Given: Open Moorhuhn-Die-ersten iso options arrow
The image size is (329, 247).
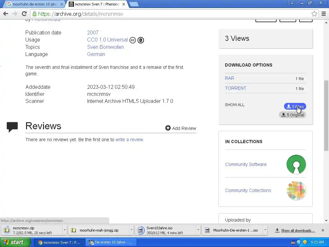Looking at the screenshot, I should 265,230.
